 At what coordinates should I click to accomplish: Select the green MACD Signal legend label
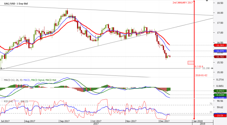38,80
